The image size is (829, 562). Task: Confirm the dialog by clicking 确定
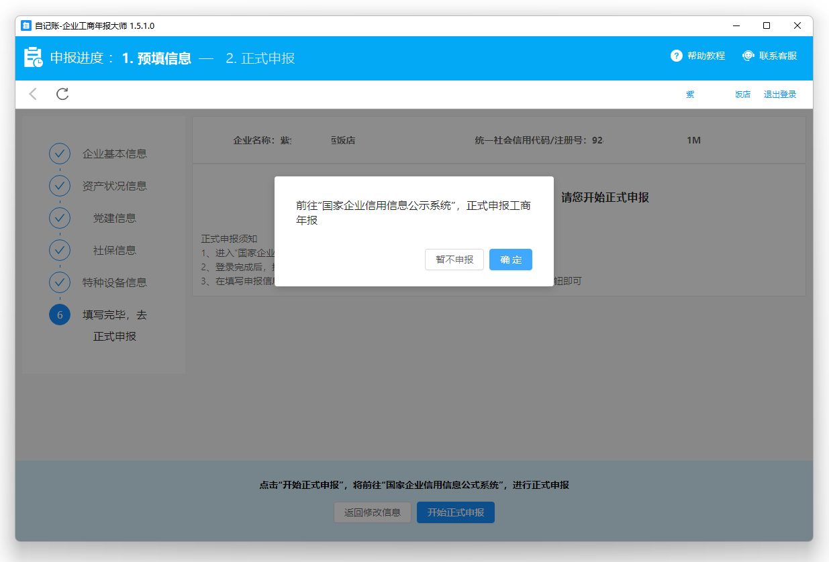pos(510,260)
